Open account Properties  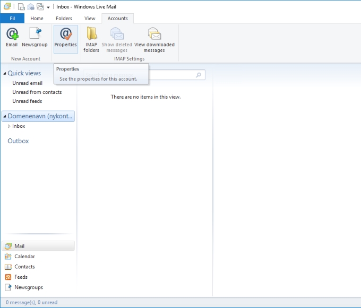(x=66, y=39)
